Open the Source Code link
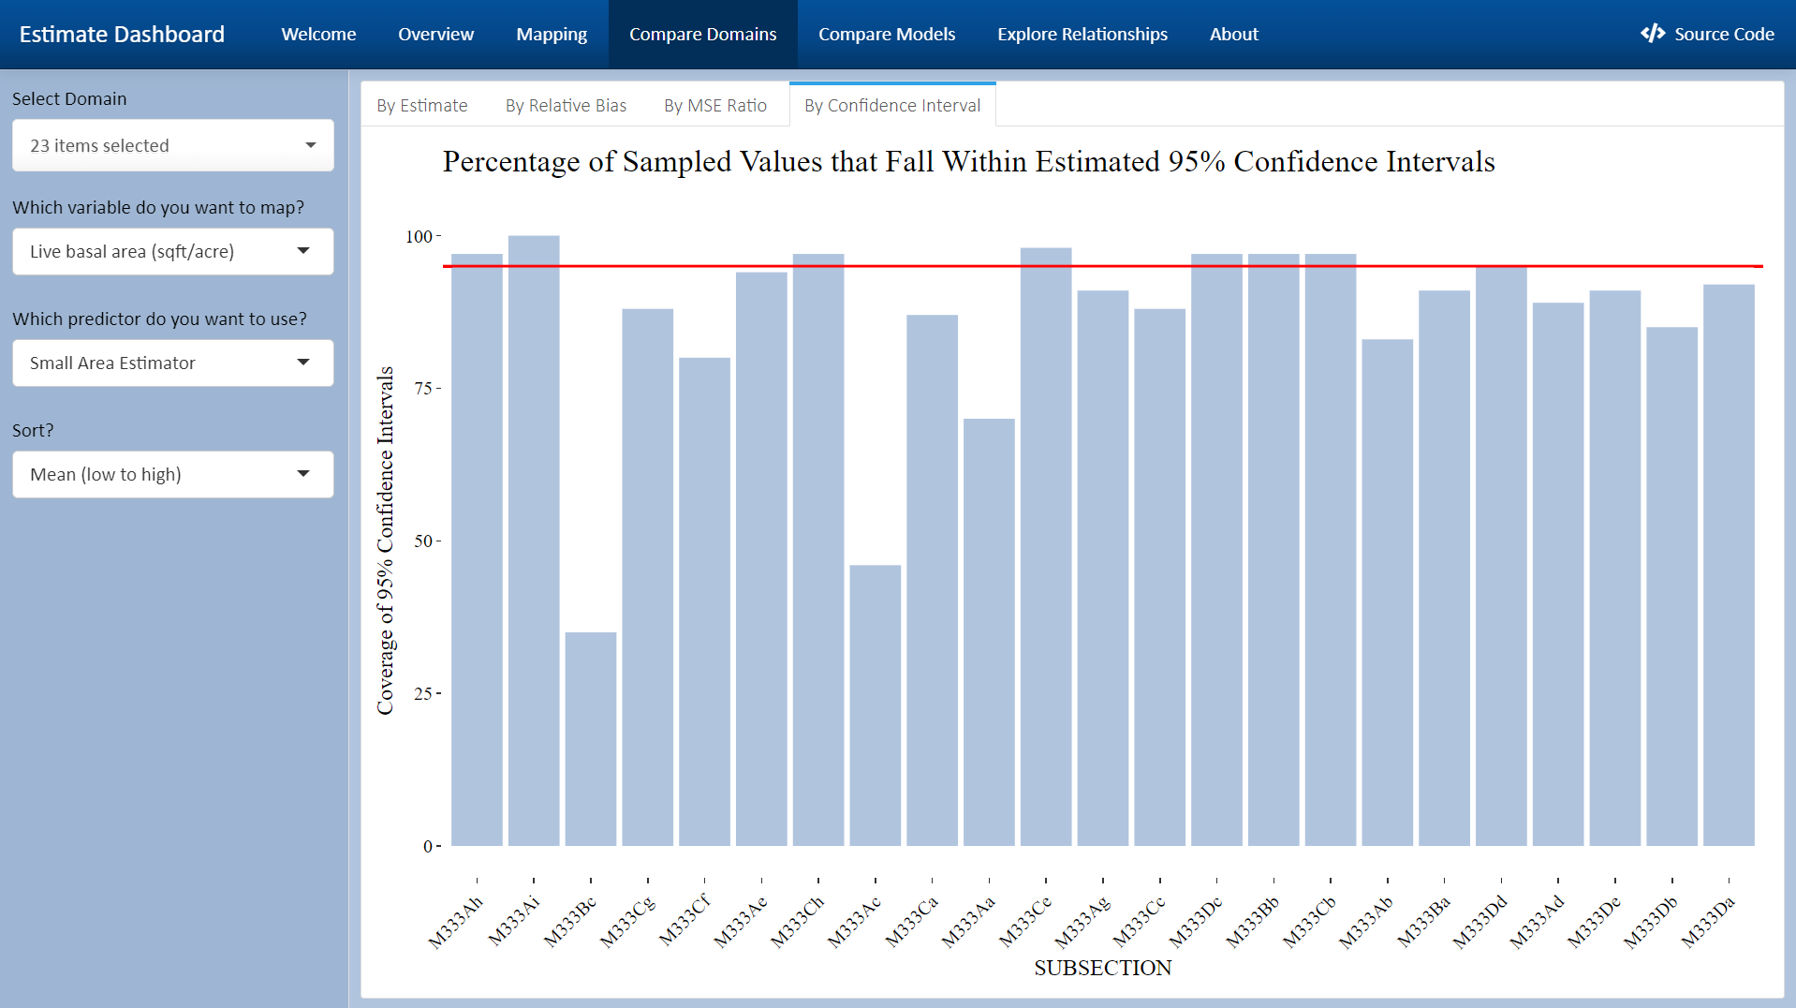 pos(1707,34)
